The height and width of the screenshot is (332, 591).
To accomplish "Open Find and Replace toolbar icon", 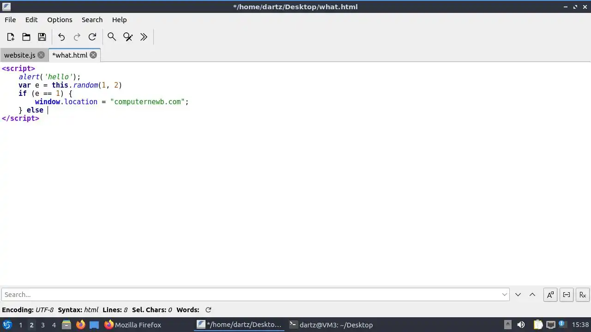I will pos(128,37).
